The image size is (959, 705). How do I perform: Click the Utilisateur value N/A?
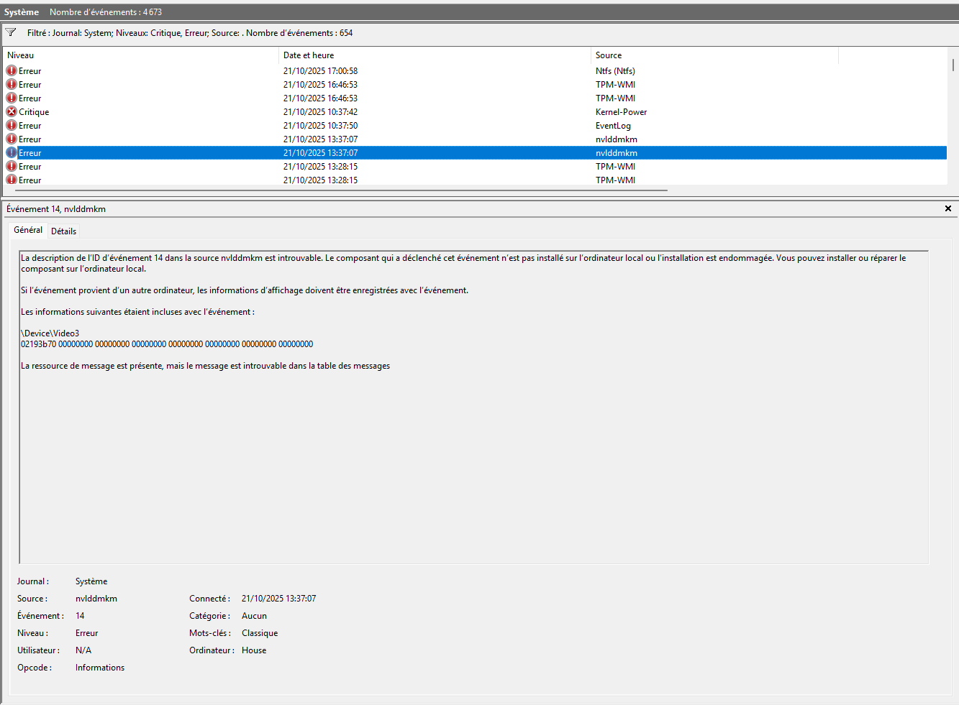click(x=83, y=650)
